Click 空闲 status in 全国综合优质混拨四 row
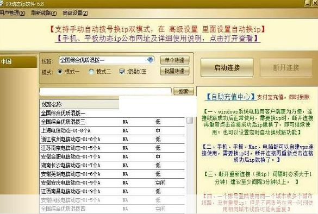318x214 pixels. click(160, 209)
